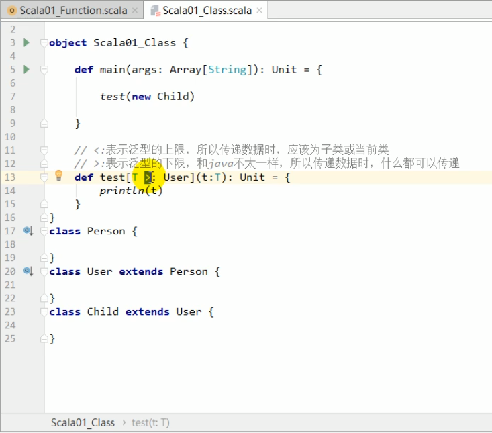Screen dimensions: 492x433
Task: Click 'Child' in new Child on line 7
Action: click(173, 96)
